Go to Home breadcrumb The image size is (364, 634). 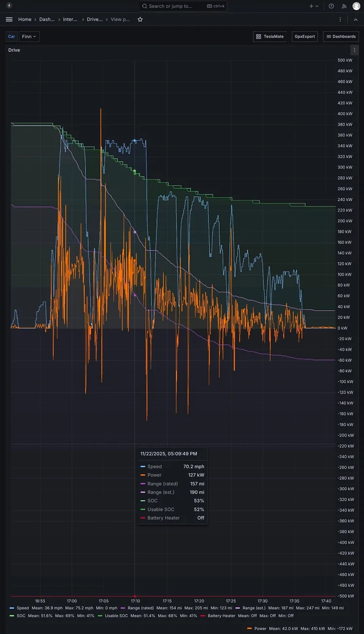25,20
